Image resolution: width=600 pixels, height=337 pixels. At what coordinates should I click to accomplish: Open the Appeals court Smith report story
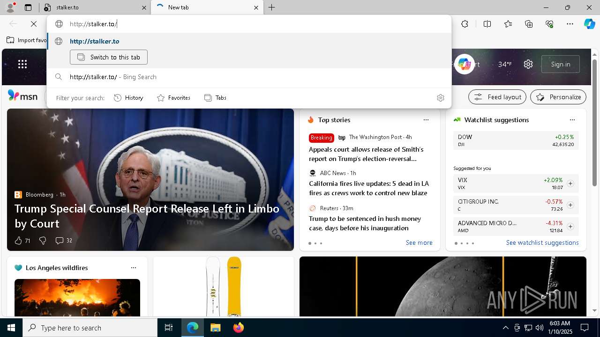point(366,154)
